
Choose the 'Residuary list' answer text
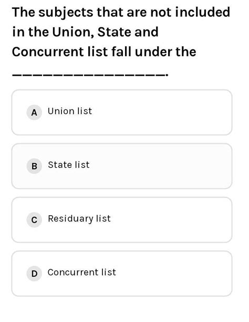point(79,219)
